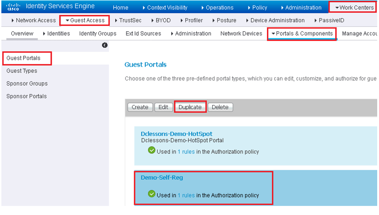The width and height of the screenshot is (379, 215).
Task: Click the Edit button
Action: point(163,107)
